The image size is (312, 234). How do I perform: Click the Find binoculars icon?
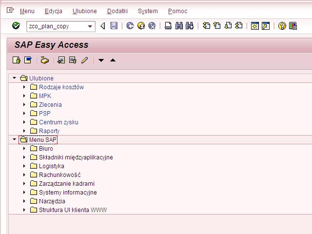(x=179, y=26)
